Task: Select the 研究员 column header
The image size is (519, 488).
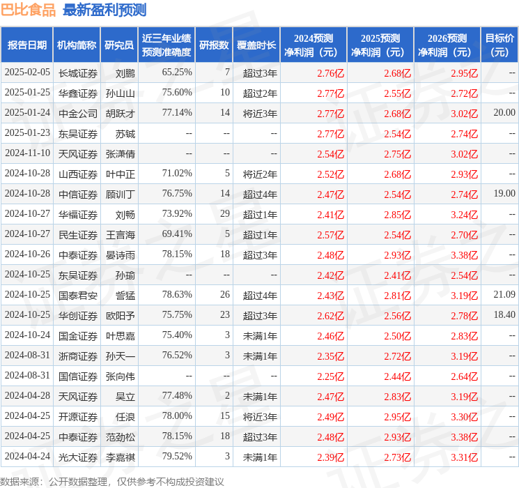Action: pos(119,45)
